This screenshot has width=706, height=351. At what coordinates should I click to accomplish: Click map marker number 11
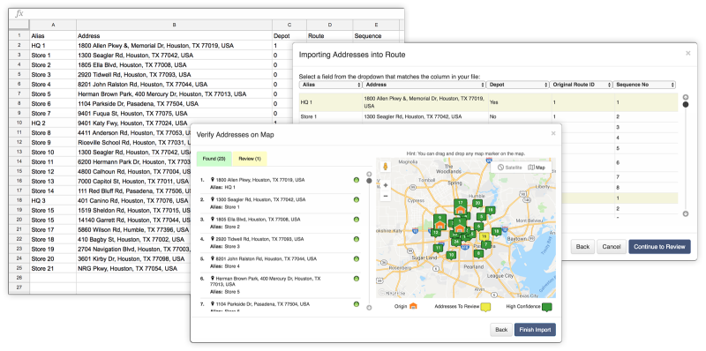438,248
